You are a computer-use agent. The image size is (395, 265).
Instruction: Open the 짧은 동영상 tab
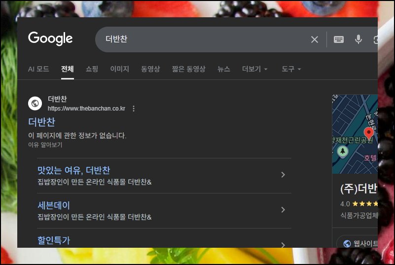click(x=188, y=69)
